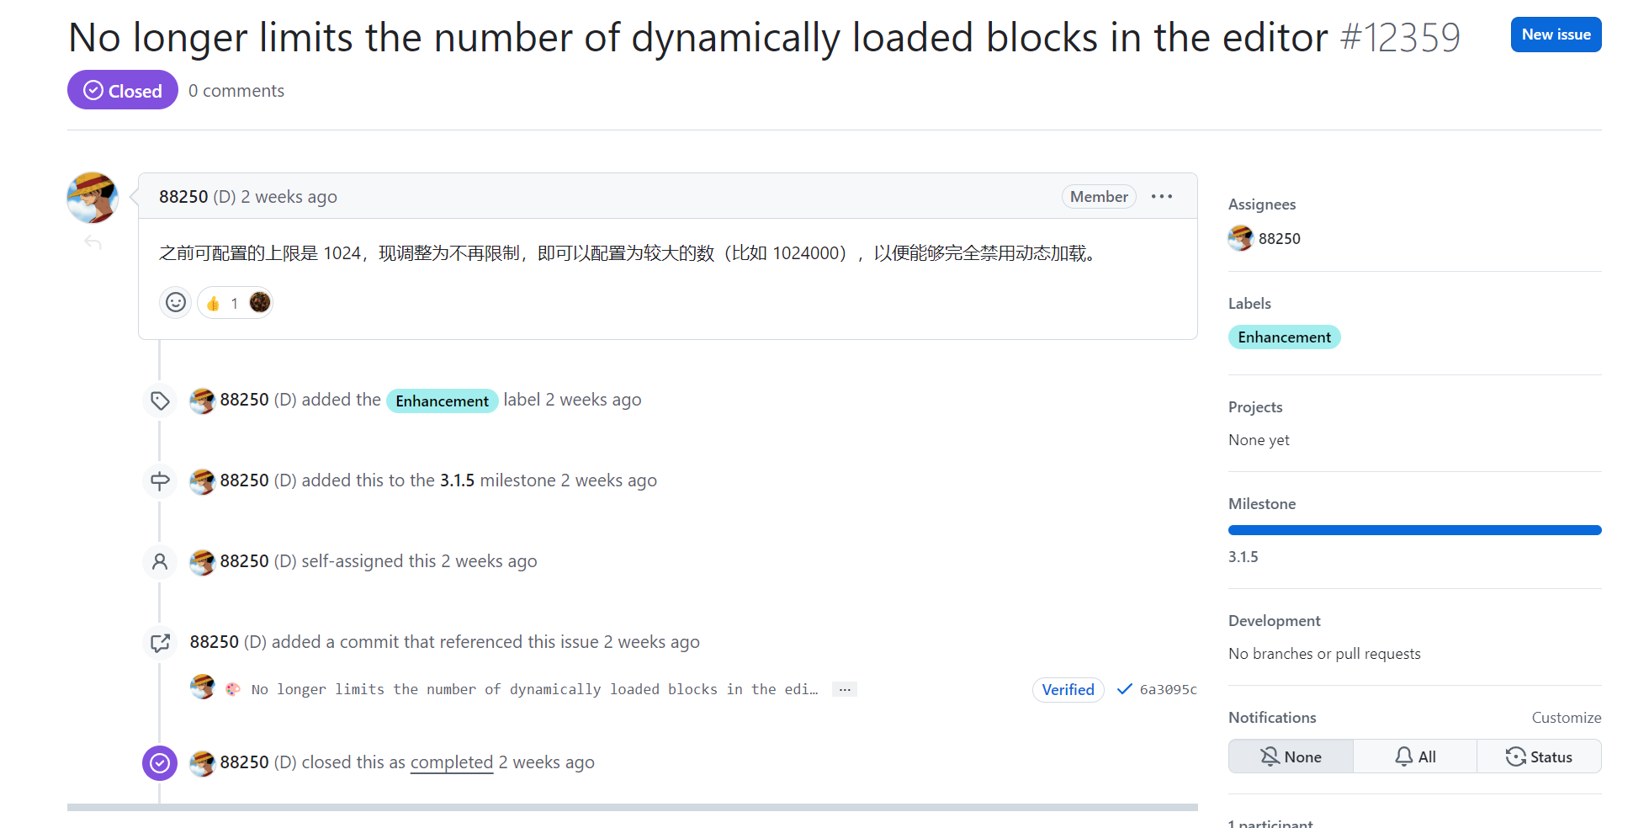Click the large author avatar thumbnail
This screenshot has height=828, width=1649.
[x=93, y=198]
